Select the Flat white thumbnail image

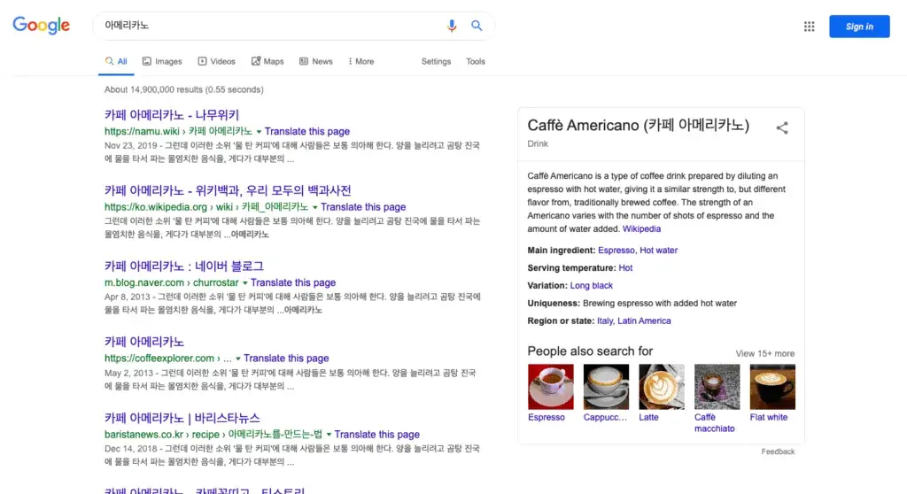(x=772, y=386)
